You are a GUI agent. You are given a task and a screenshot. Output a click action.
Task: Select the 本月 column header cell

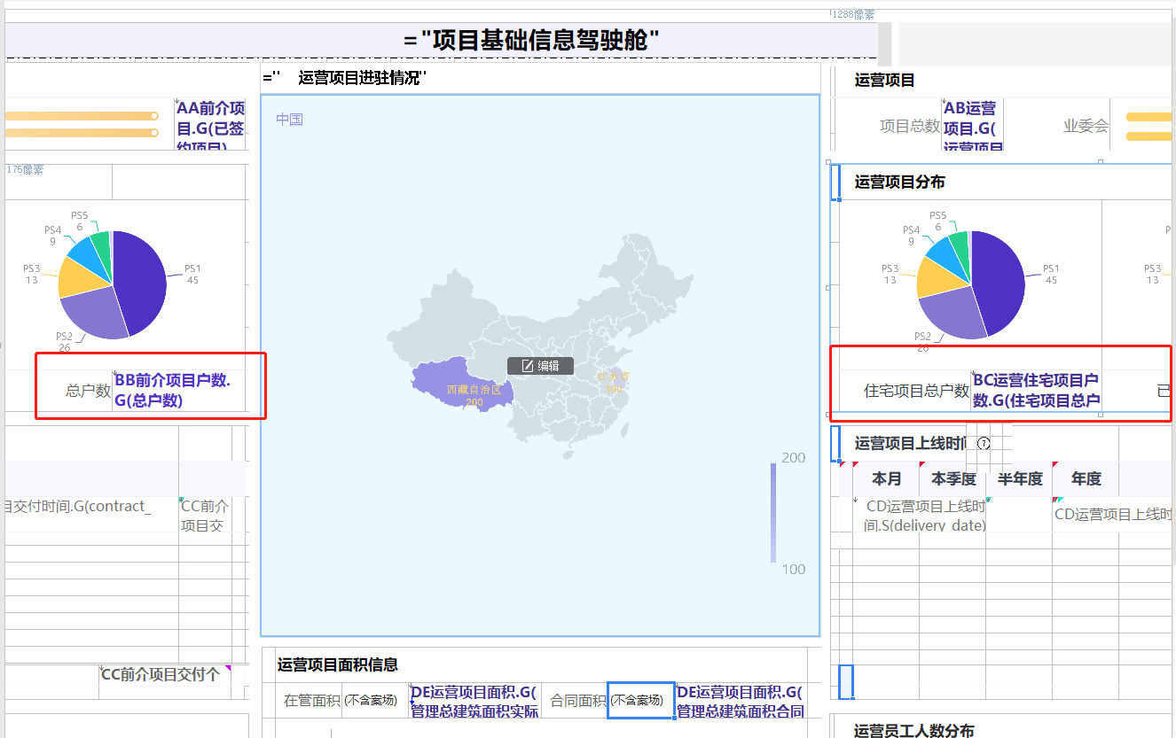tap(886, 479)
